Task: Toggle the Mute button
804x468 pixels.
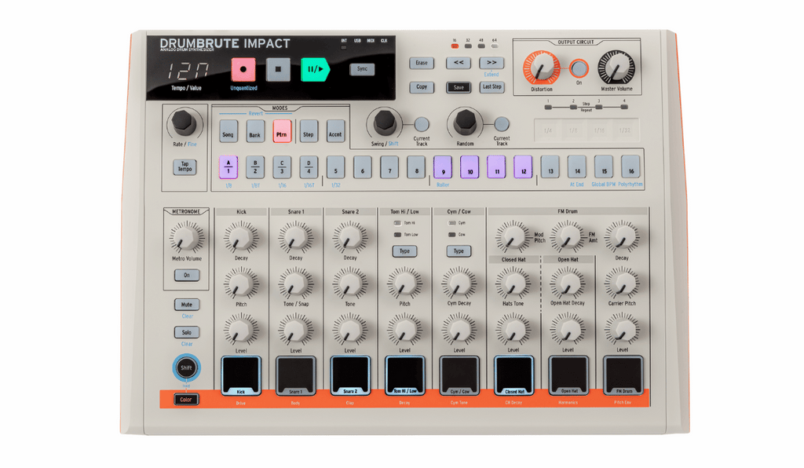Action: [186, 305]
